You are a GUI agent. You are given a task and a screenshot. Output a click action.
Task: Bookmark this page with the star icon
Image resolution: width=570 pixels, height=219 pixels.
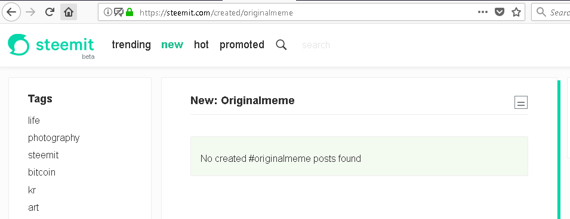[516, 12]
